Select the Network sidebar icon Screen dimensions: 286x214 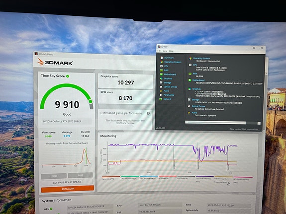pos(161,99)
